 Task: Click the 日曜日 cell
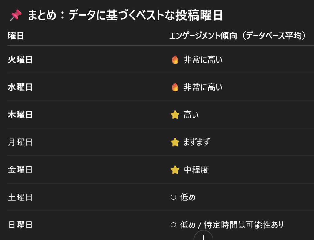coord(20,225)
